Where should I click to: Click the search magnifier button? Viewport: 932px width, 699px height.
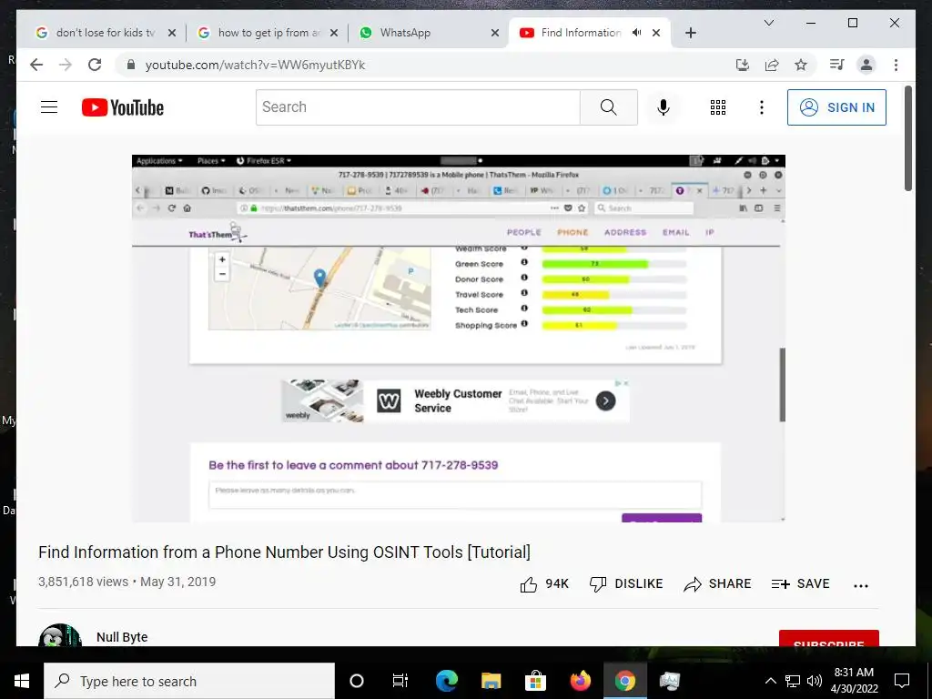click(x=608, y=107)
